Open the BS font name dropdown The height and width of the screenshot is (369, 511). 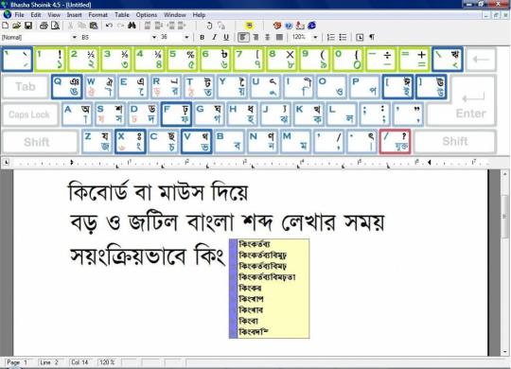[154, 37]
